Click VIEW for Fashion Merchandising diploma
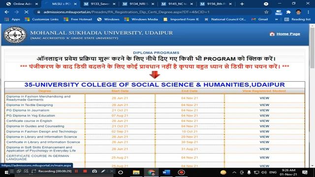The image size is (315, 177). click(x=264, y=98)
